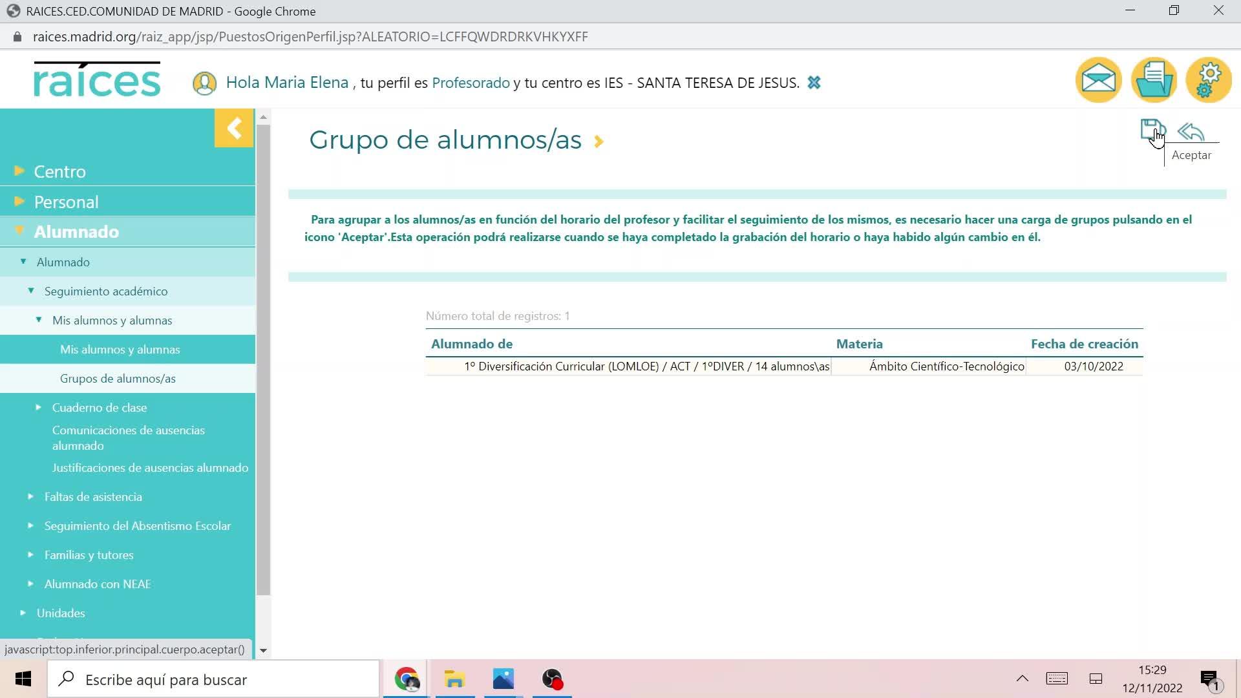Select Grupos de alumnos/as menu item
This screenshot has width=1241, height=698.
(118, 378)
